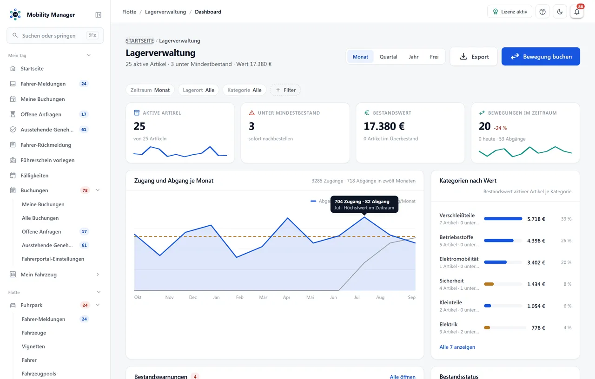Click the Export button
This screenshot has height=379, width=595.
coord(474,57)
